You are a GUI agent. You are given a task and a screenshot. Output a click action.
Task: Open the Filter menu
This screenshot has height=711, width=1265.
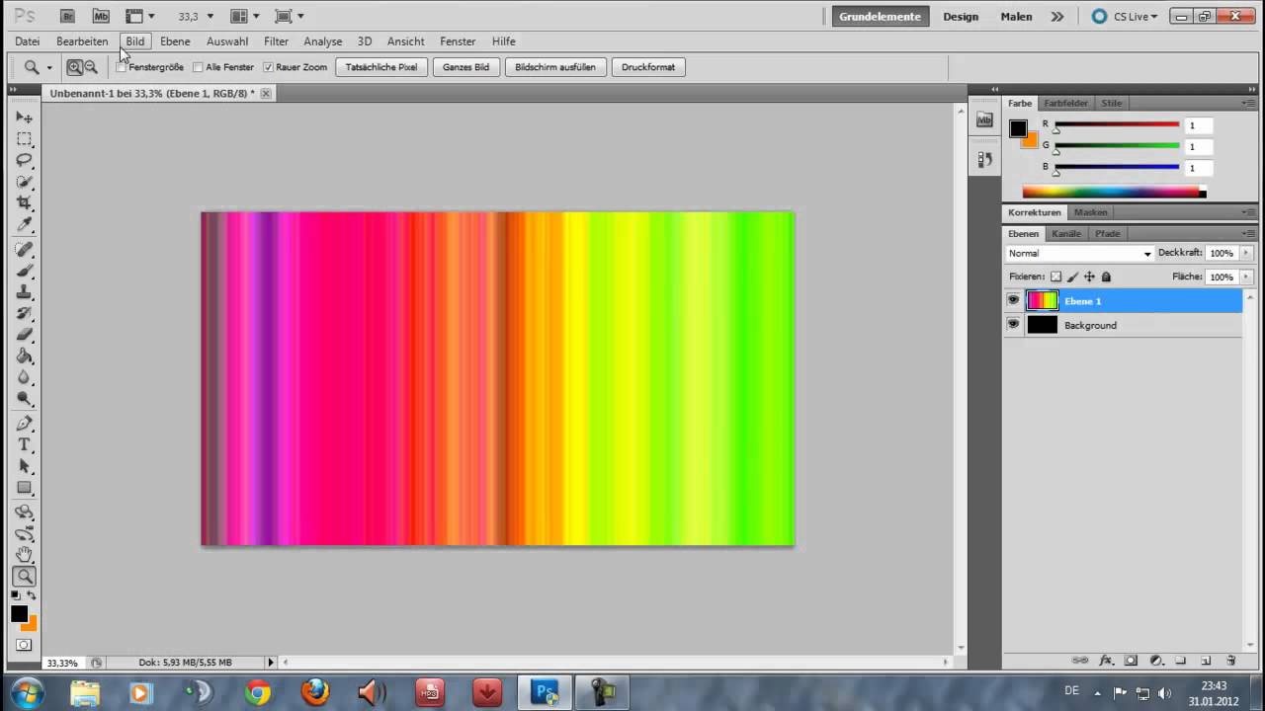click(276, 41)
